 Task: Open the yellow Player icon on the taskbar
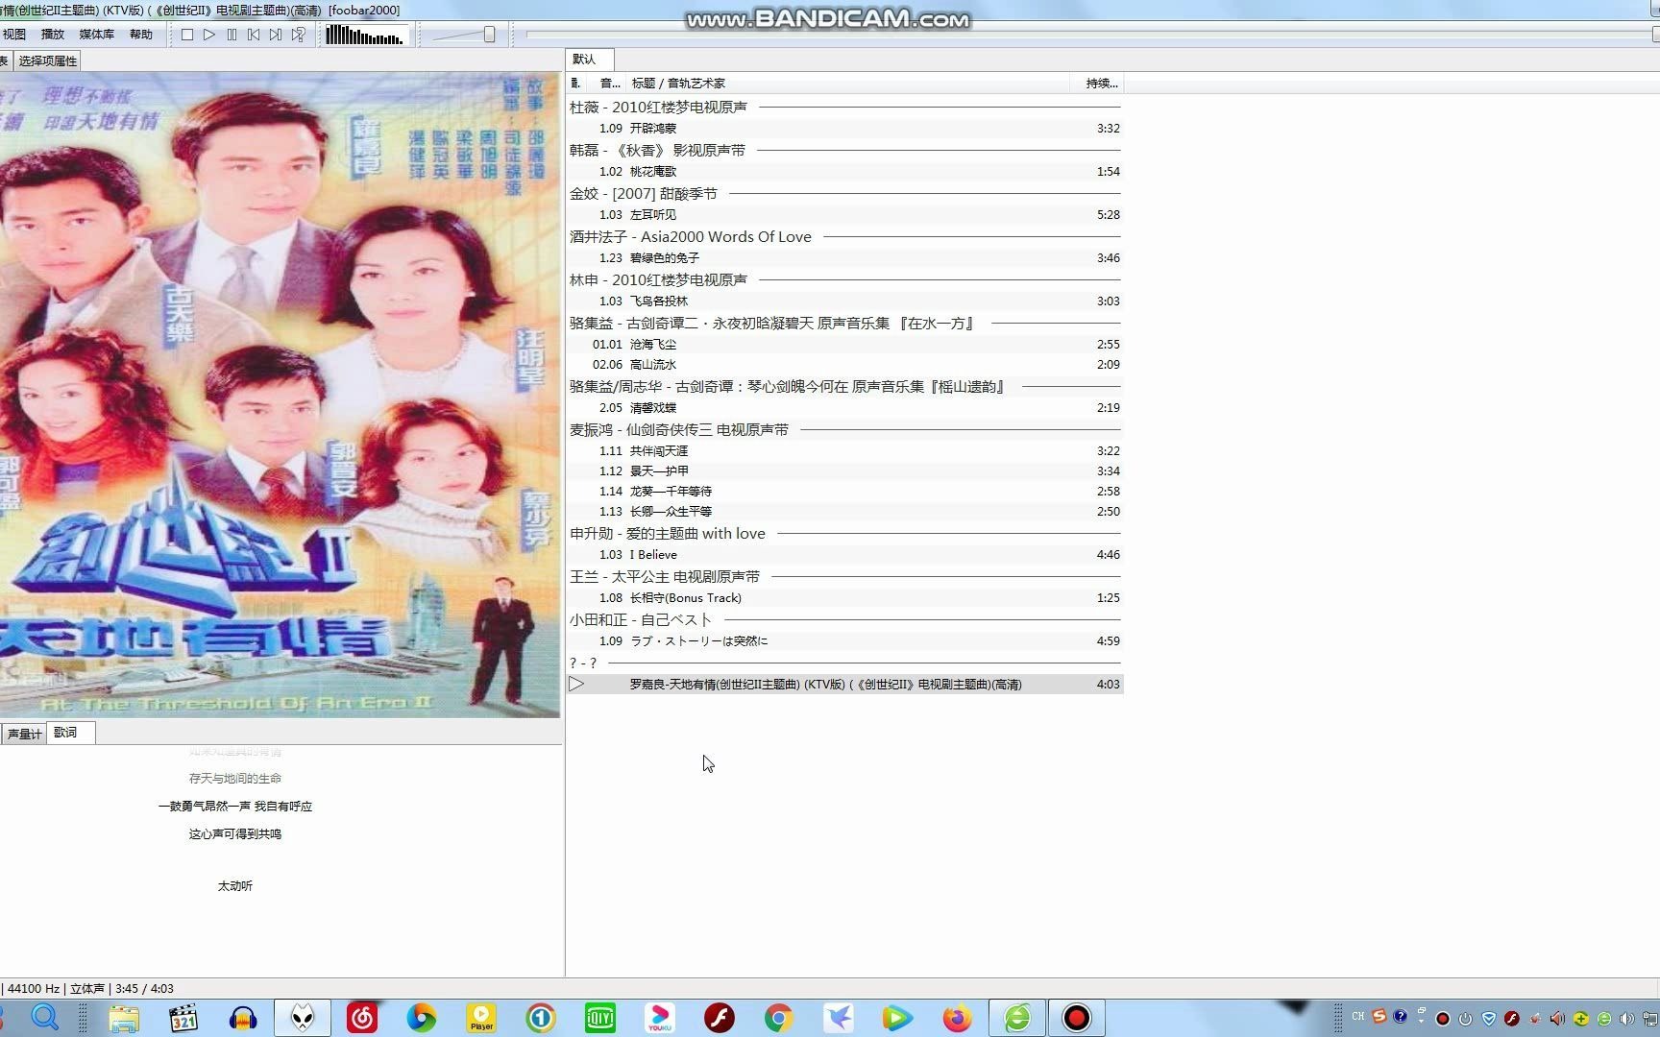[481, 1018]
